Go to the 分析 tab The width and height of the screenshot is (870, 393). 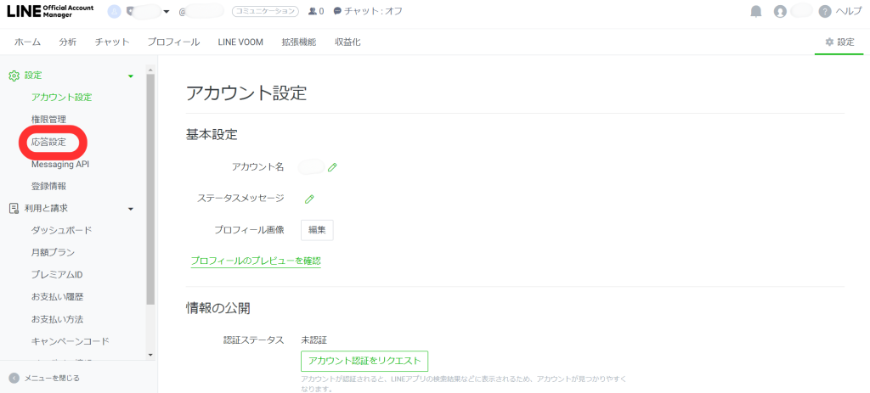68,42
